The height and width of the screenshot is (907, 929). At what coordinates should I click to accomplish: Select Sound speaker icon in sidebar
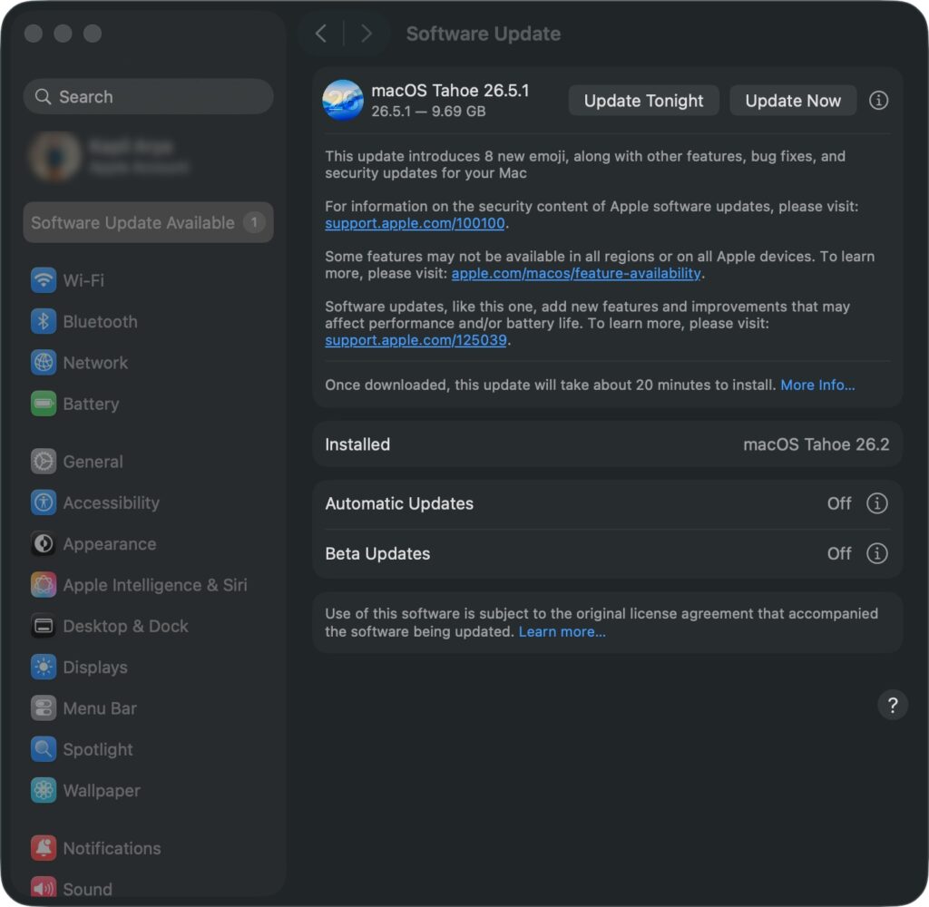click(x=44, y=888)
